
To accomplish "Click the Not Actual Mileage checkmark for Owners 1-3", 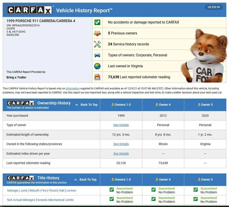I will tap(111, 199).
